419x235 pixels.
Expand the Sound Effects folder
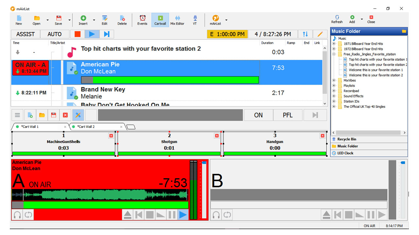pos(334,96)
